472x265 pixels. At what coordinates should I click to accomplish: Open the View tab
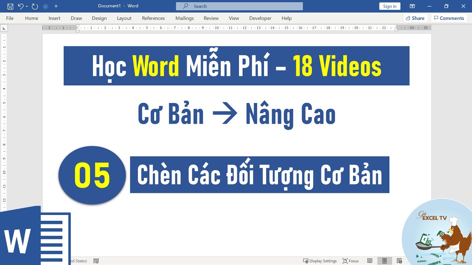click(234, 18)
